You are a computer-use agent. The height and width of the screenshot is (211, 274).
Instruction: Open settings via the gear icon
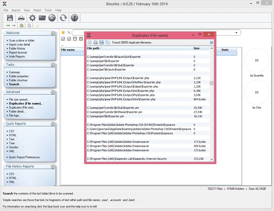[32, 18]
